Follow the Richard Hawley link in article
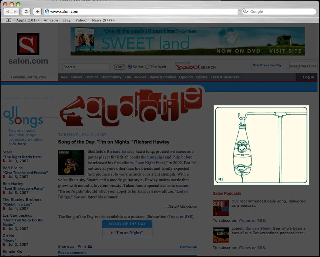 [x=121, y=152]
